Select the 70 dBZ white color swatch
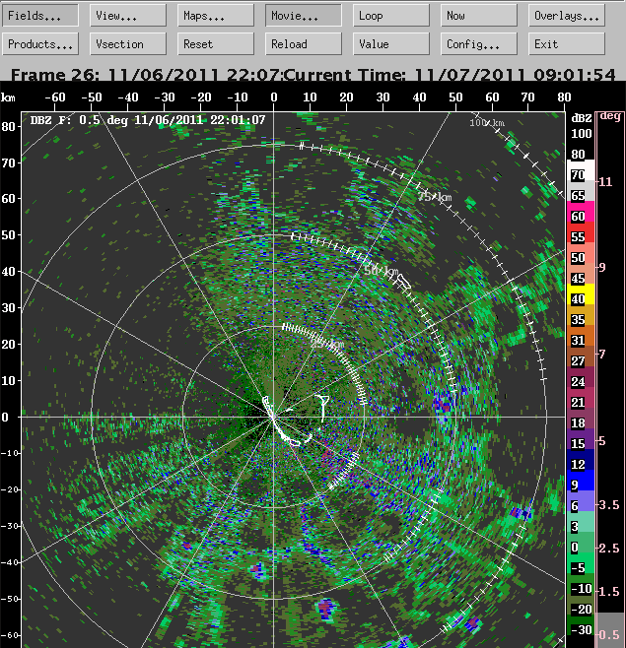The width and height of the screenshot is (626, 648). pyautogui.click(x=581, y=170)
